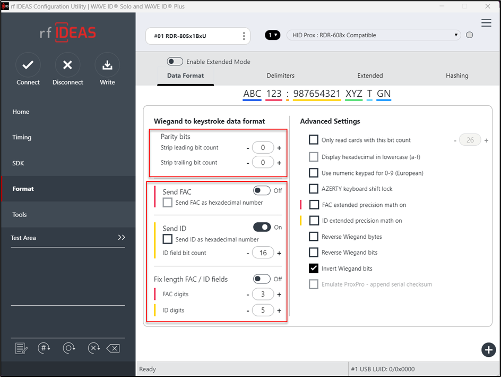Increase ID field bit count with plus

279,253
